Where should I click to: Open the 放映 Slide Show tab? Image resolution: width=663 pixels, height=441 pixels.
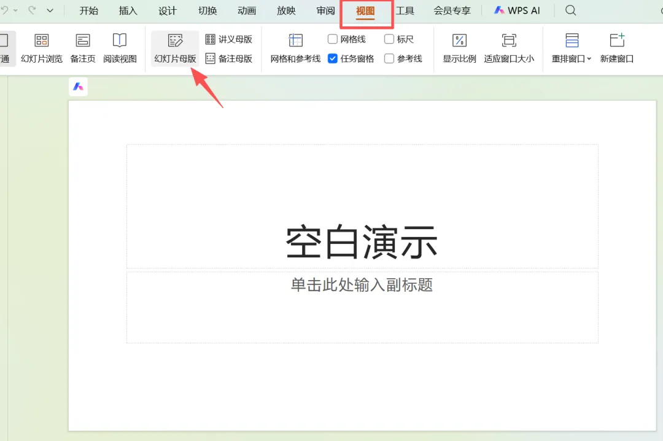pyautogui.click(x=286, y=10)
